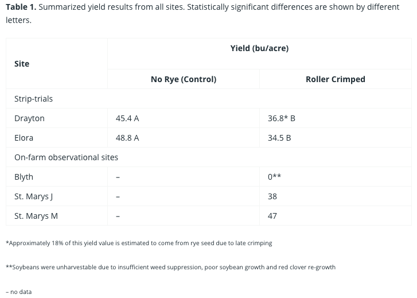Viewport: 417px width, 298px height.
Task: Click the Yield (bu/acre) header
Action: point(259,48)
